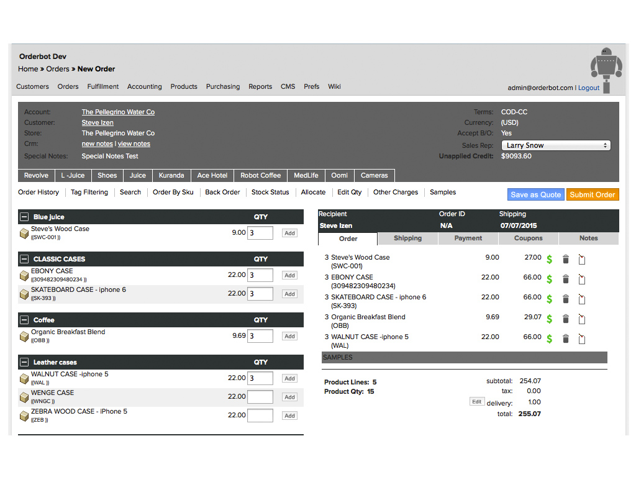
Task: Open note icon for WALNUT CASE order line
Action: click(581, 338)
